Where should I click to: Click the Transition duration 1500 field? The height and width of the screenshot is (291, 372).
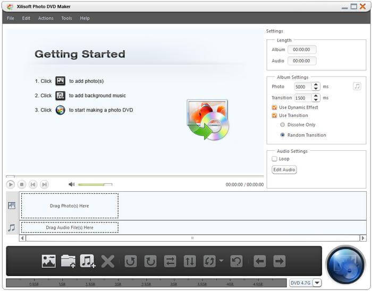point(303,98)
